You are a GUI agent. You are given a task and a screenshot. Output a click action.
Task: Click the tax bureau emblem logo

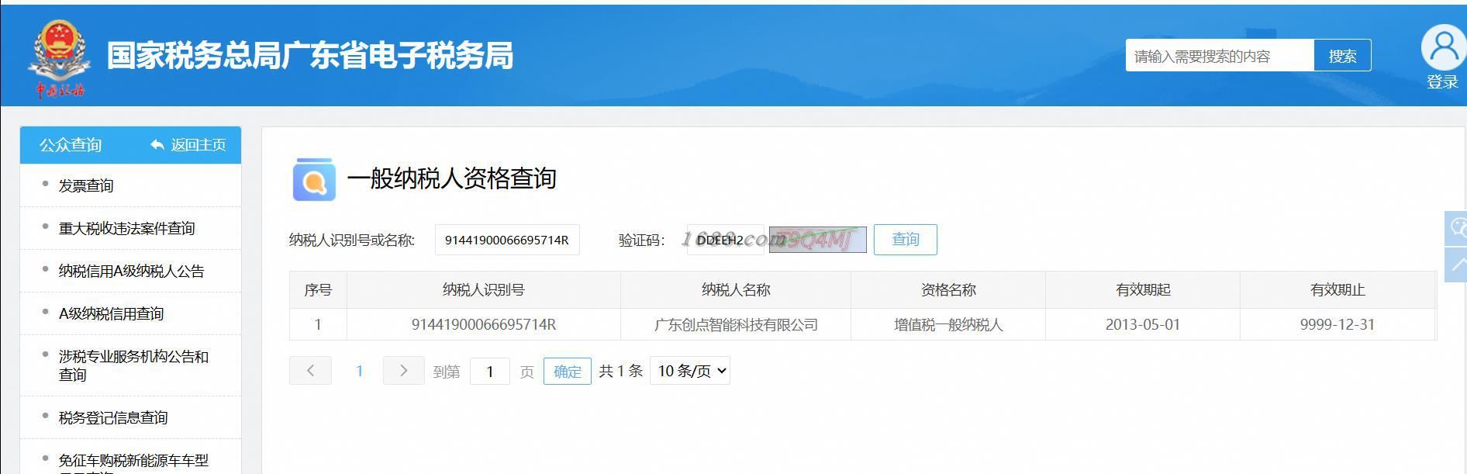click(60, 59)
